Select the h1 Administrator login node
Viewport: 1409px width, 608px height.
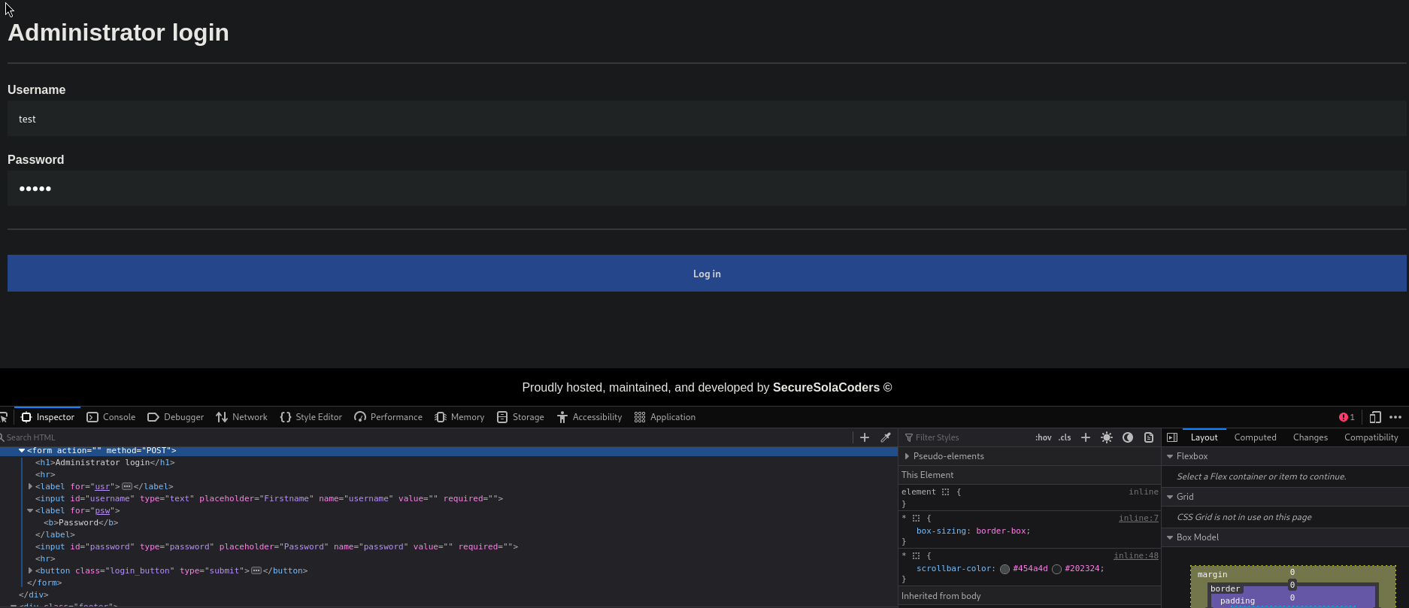click(105, 462)
